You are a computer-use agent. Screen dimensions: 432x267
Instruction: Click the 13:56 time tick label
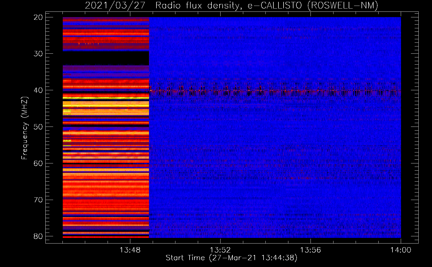tap(311, 250)
